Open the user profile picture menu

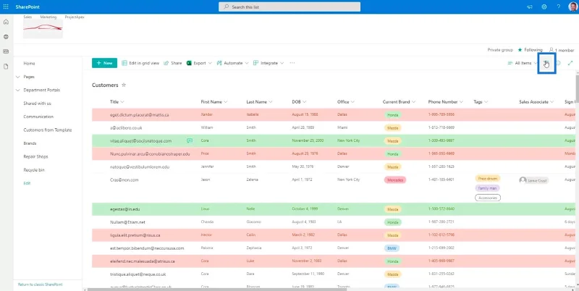pos(572,7)
